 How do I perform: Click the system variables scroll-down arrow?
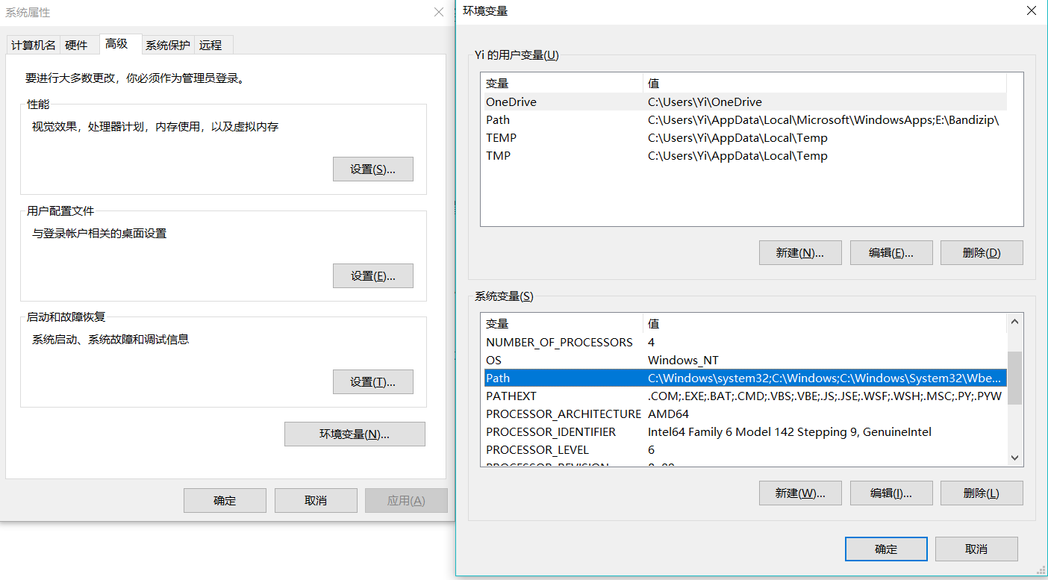[x=1014, y=458]
